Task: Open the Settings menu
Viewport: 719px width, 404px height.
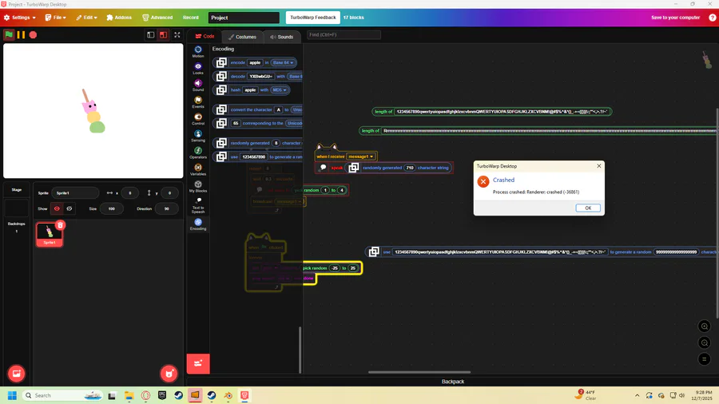Action: pos(19,18)
